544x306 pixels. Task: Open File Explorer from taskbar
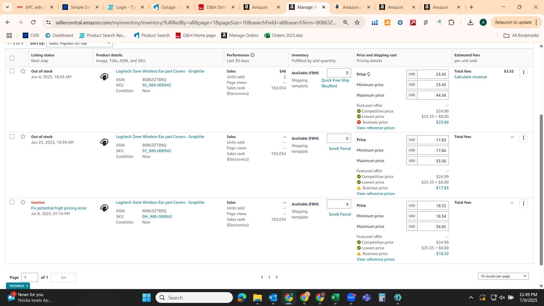point(257,297)
